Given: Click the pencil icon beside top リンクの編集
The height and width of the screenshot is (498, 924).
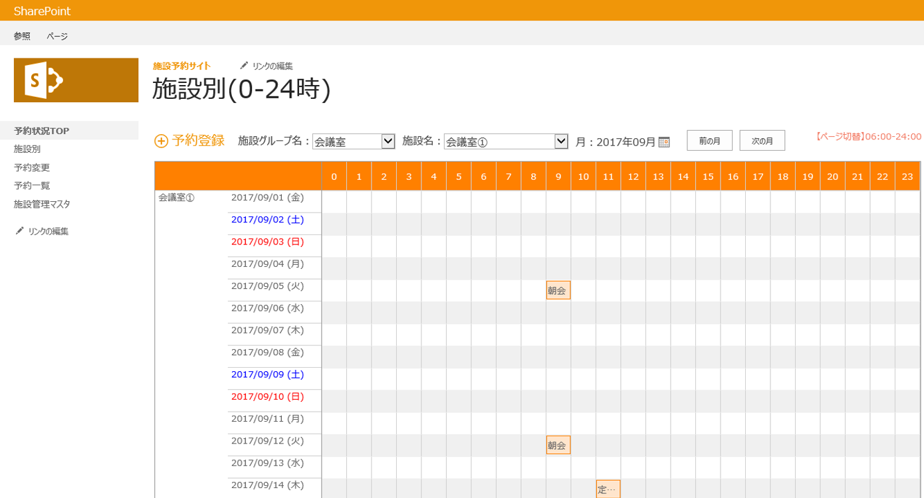Looking at the screenshot, I should pyautogui.click(x=244, y=65).
